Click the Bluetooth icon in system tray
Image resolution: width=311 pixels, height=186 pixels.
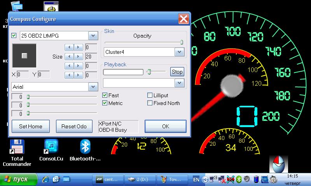point(239,179)
